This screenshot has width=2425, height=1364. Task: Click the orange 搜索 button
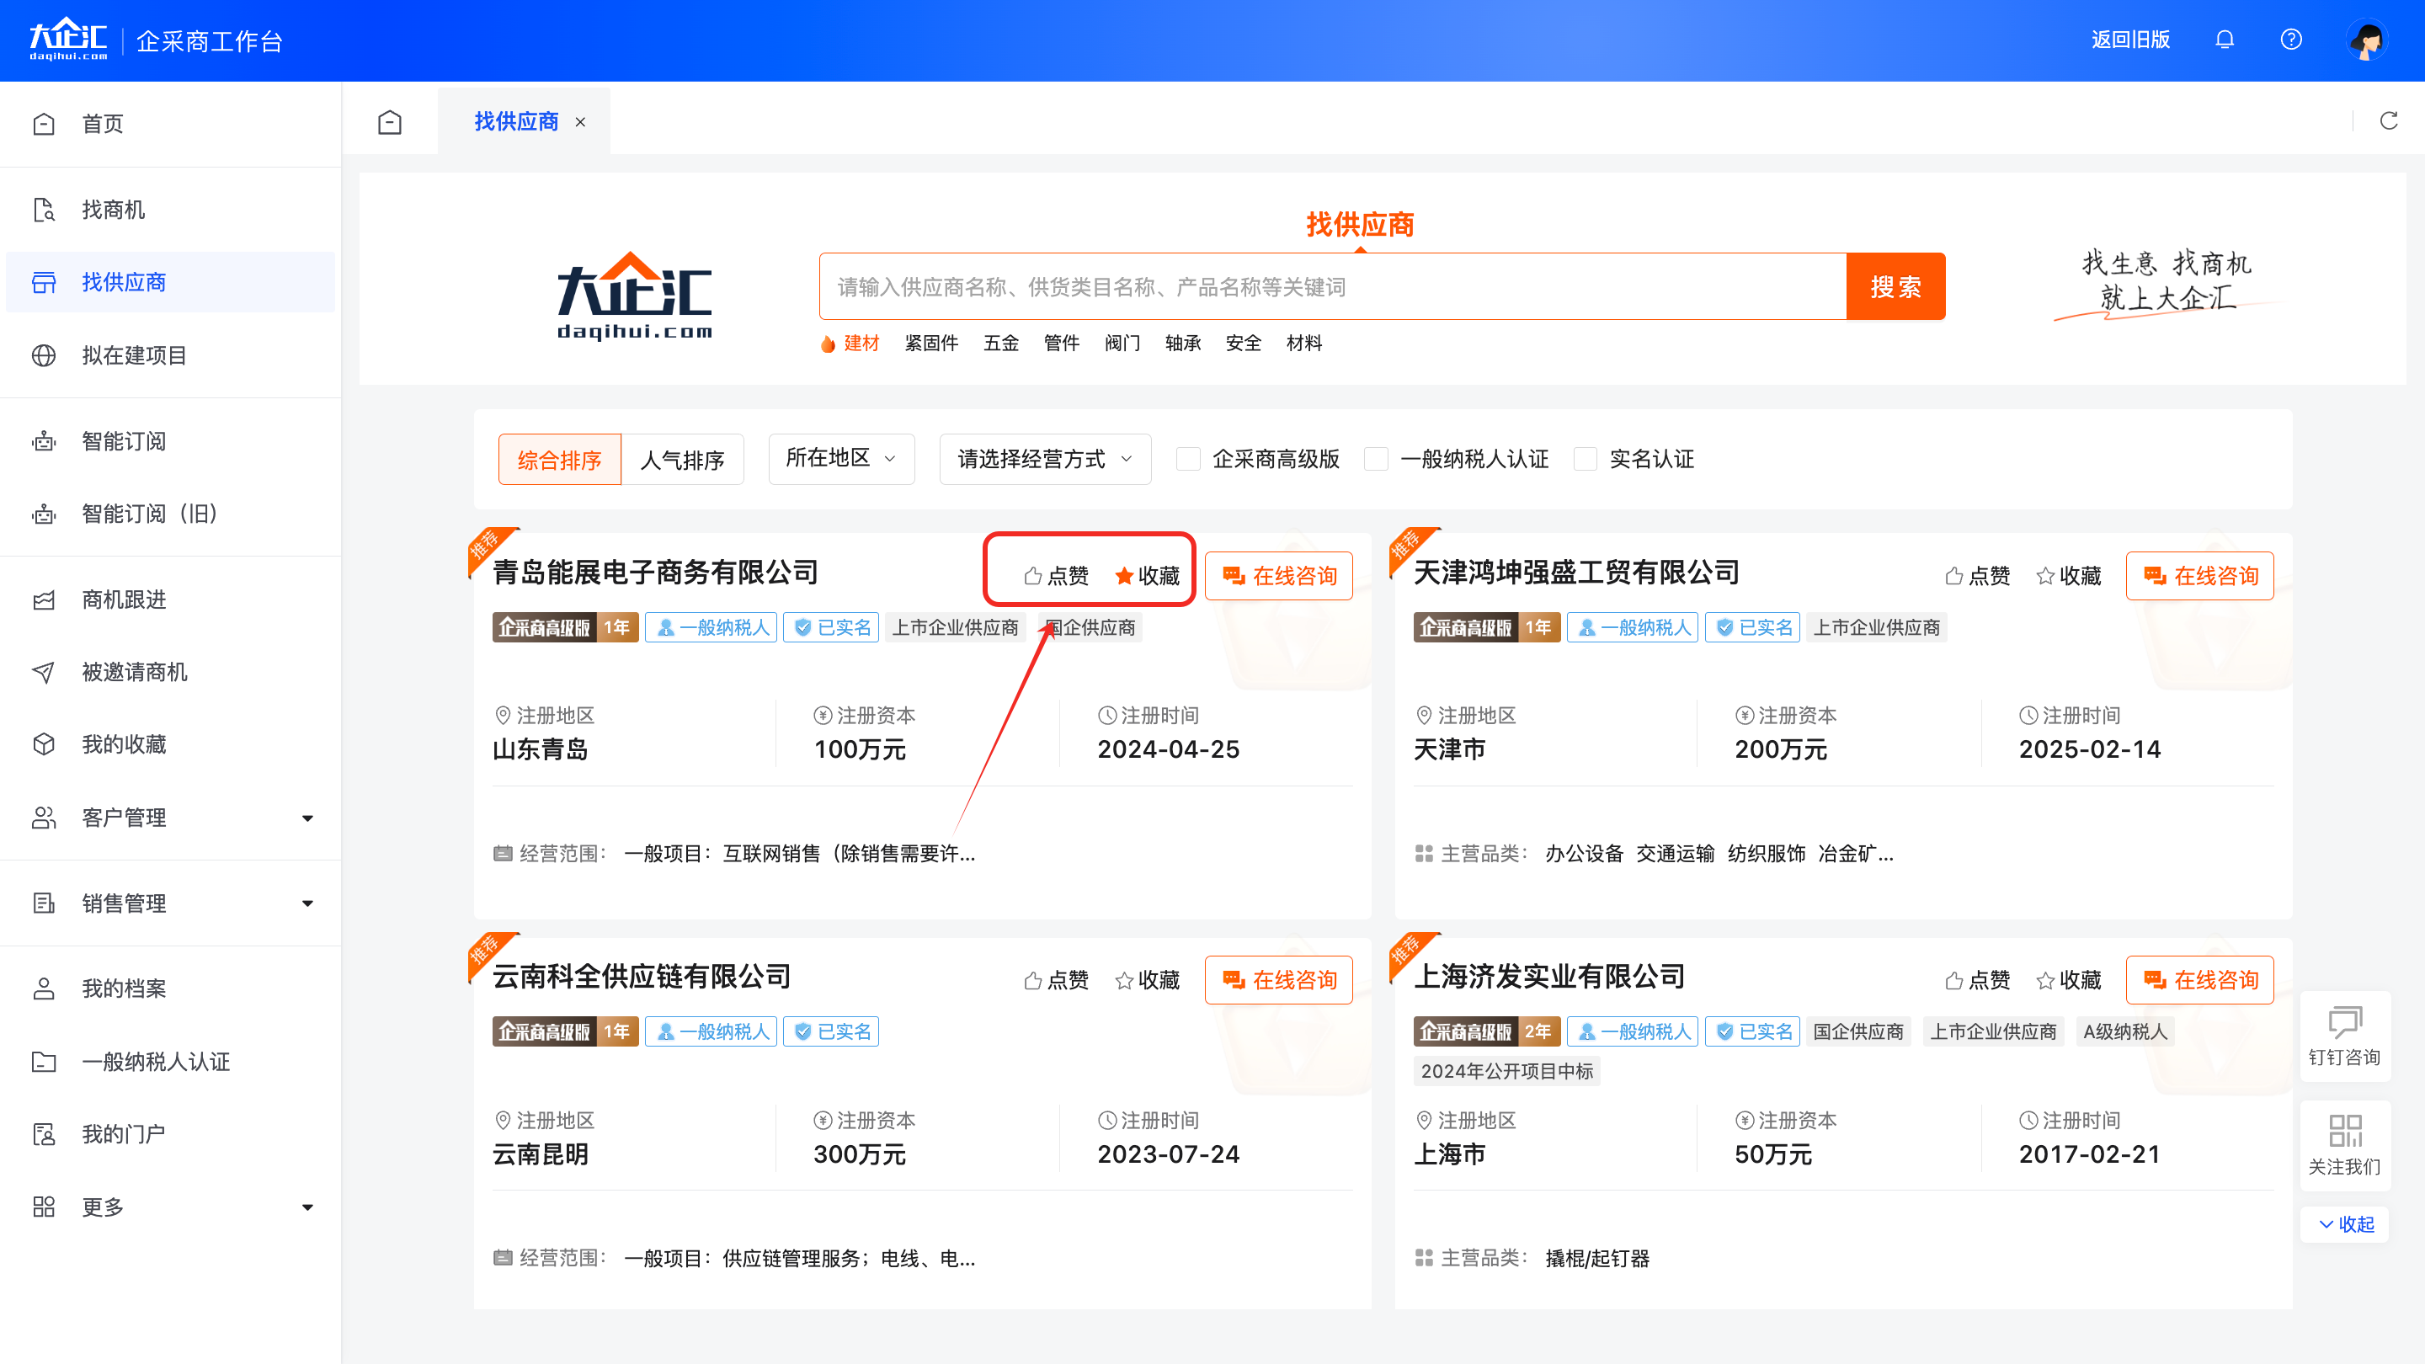[1895, 286]
